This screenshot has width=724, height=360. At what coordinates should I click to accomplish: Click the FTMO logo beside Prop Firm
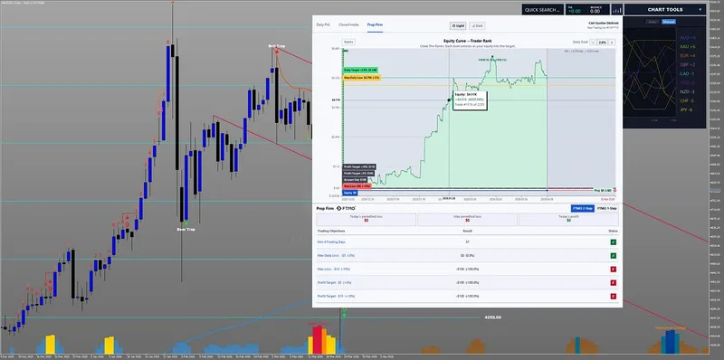pyautogui.click(x=346, y=209)
